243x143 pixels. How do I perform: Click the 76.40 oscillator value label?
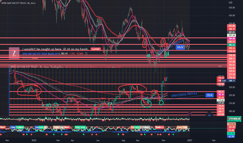tap(232, 130)
